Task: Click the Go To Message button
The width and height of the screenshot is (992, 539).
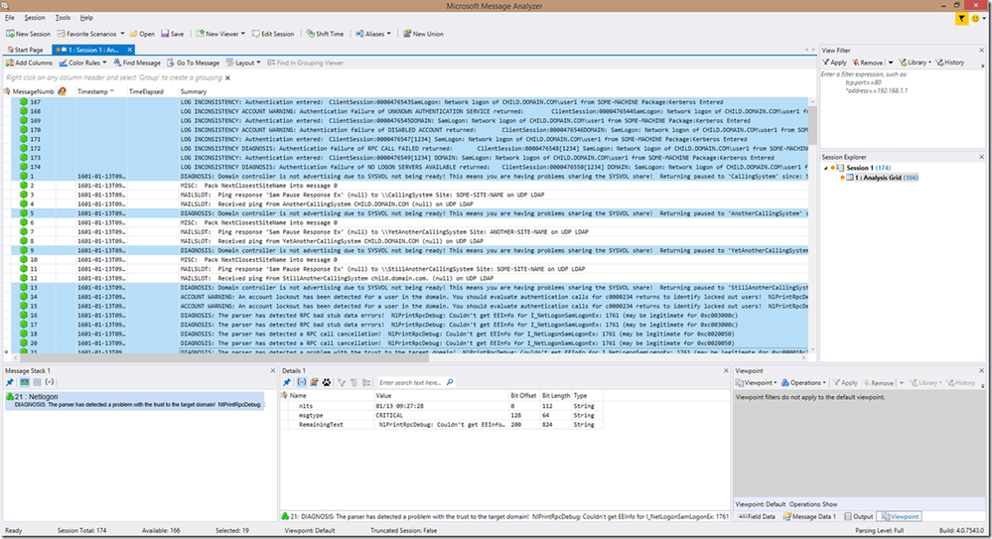Action: (194, 63)
